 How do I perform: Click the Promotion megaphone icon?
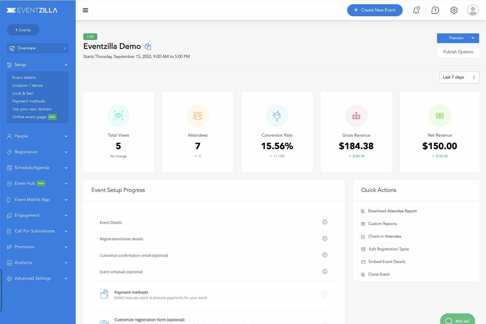coord(9,247)
